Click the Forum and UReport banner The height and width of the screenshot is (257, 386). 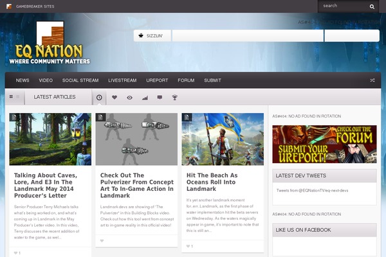(x=324, y=144)
